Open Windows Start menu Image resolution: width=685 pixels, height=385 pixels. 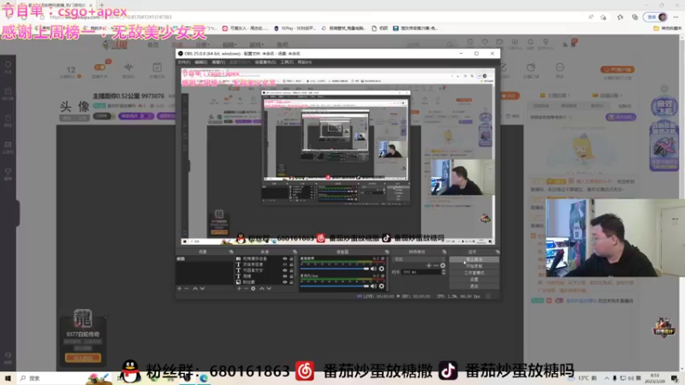[8, 378]
